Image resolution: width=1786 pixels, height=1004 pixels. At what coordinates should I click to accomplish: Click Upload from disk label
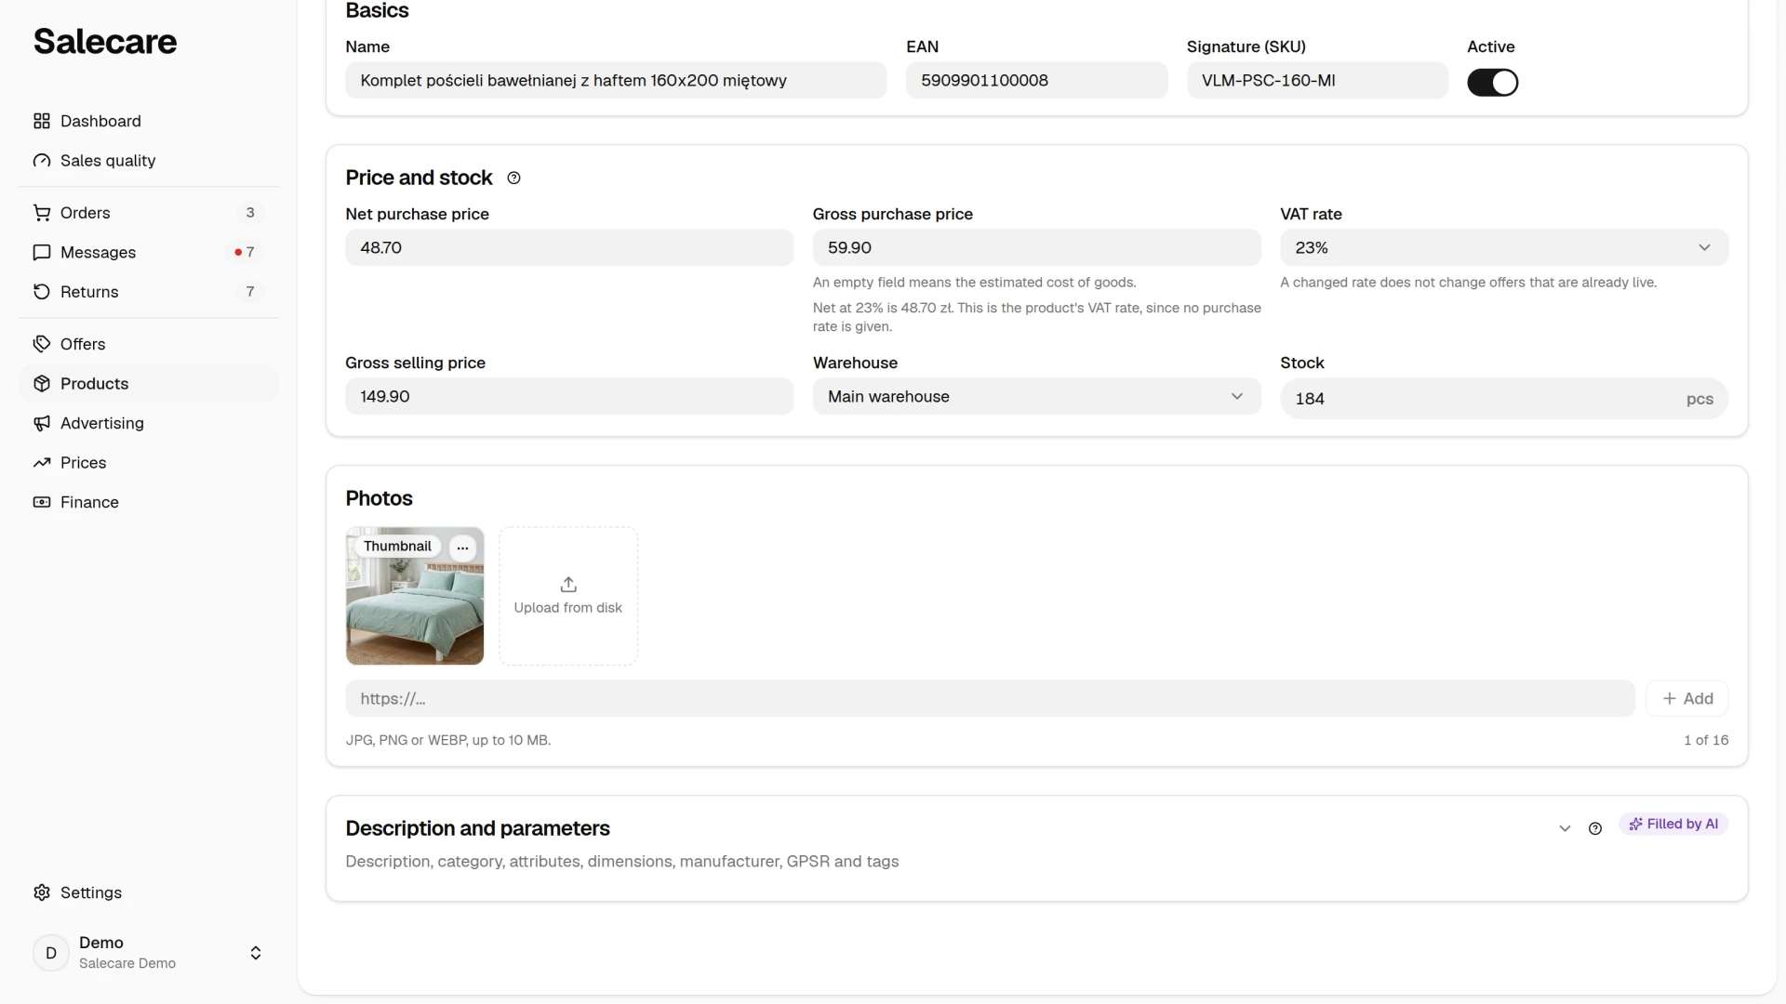point(568,608)
